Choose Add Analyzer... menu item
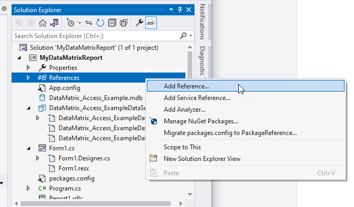354x207 pixels. pyautogui.click(x=246, y=110)
